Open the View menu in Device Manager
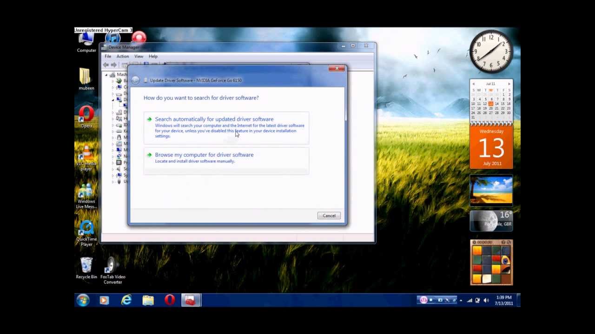595x334 pixels. coord(139,57)
